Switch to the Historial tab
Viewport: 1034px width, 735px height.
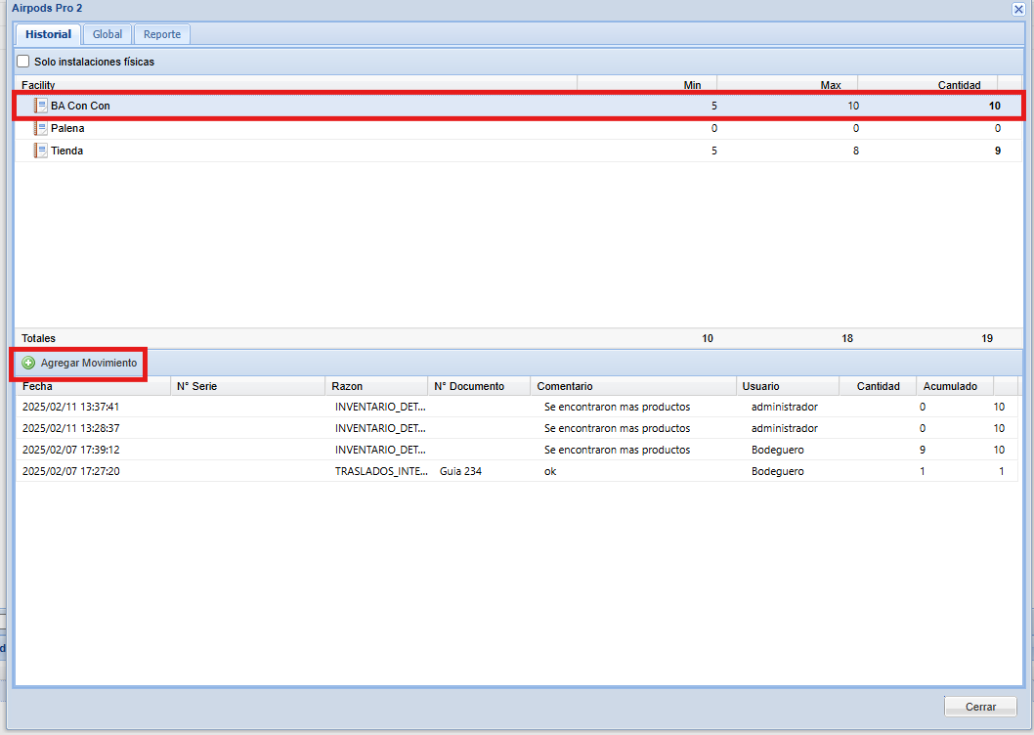[x=48, y=34]
